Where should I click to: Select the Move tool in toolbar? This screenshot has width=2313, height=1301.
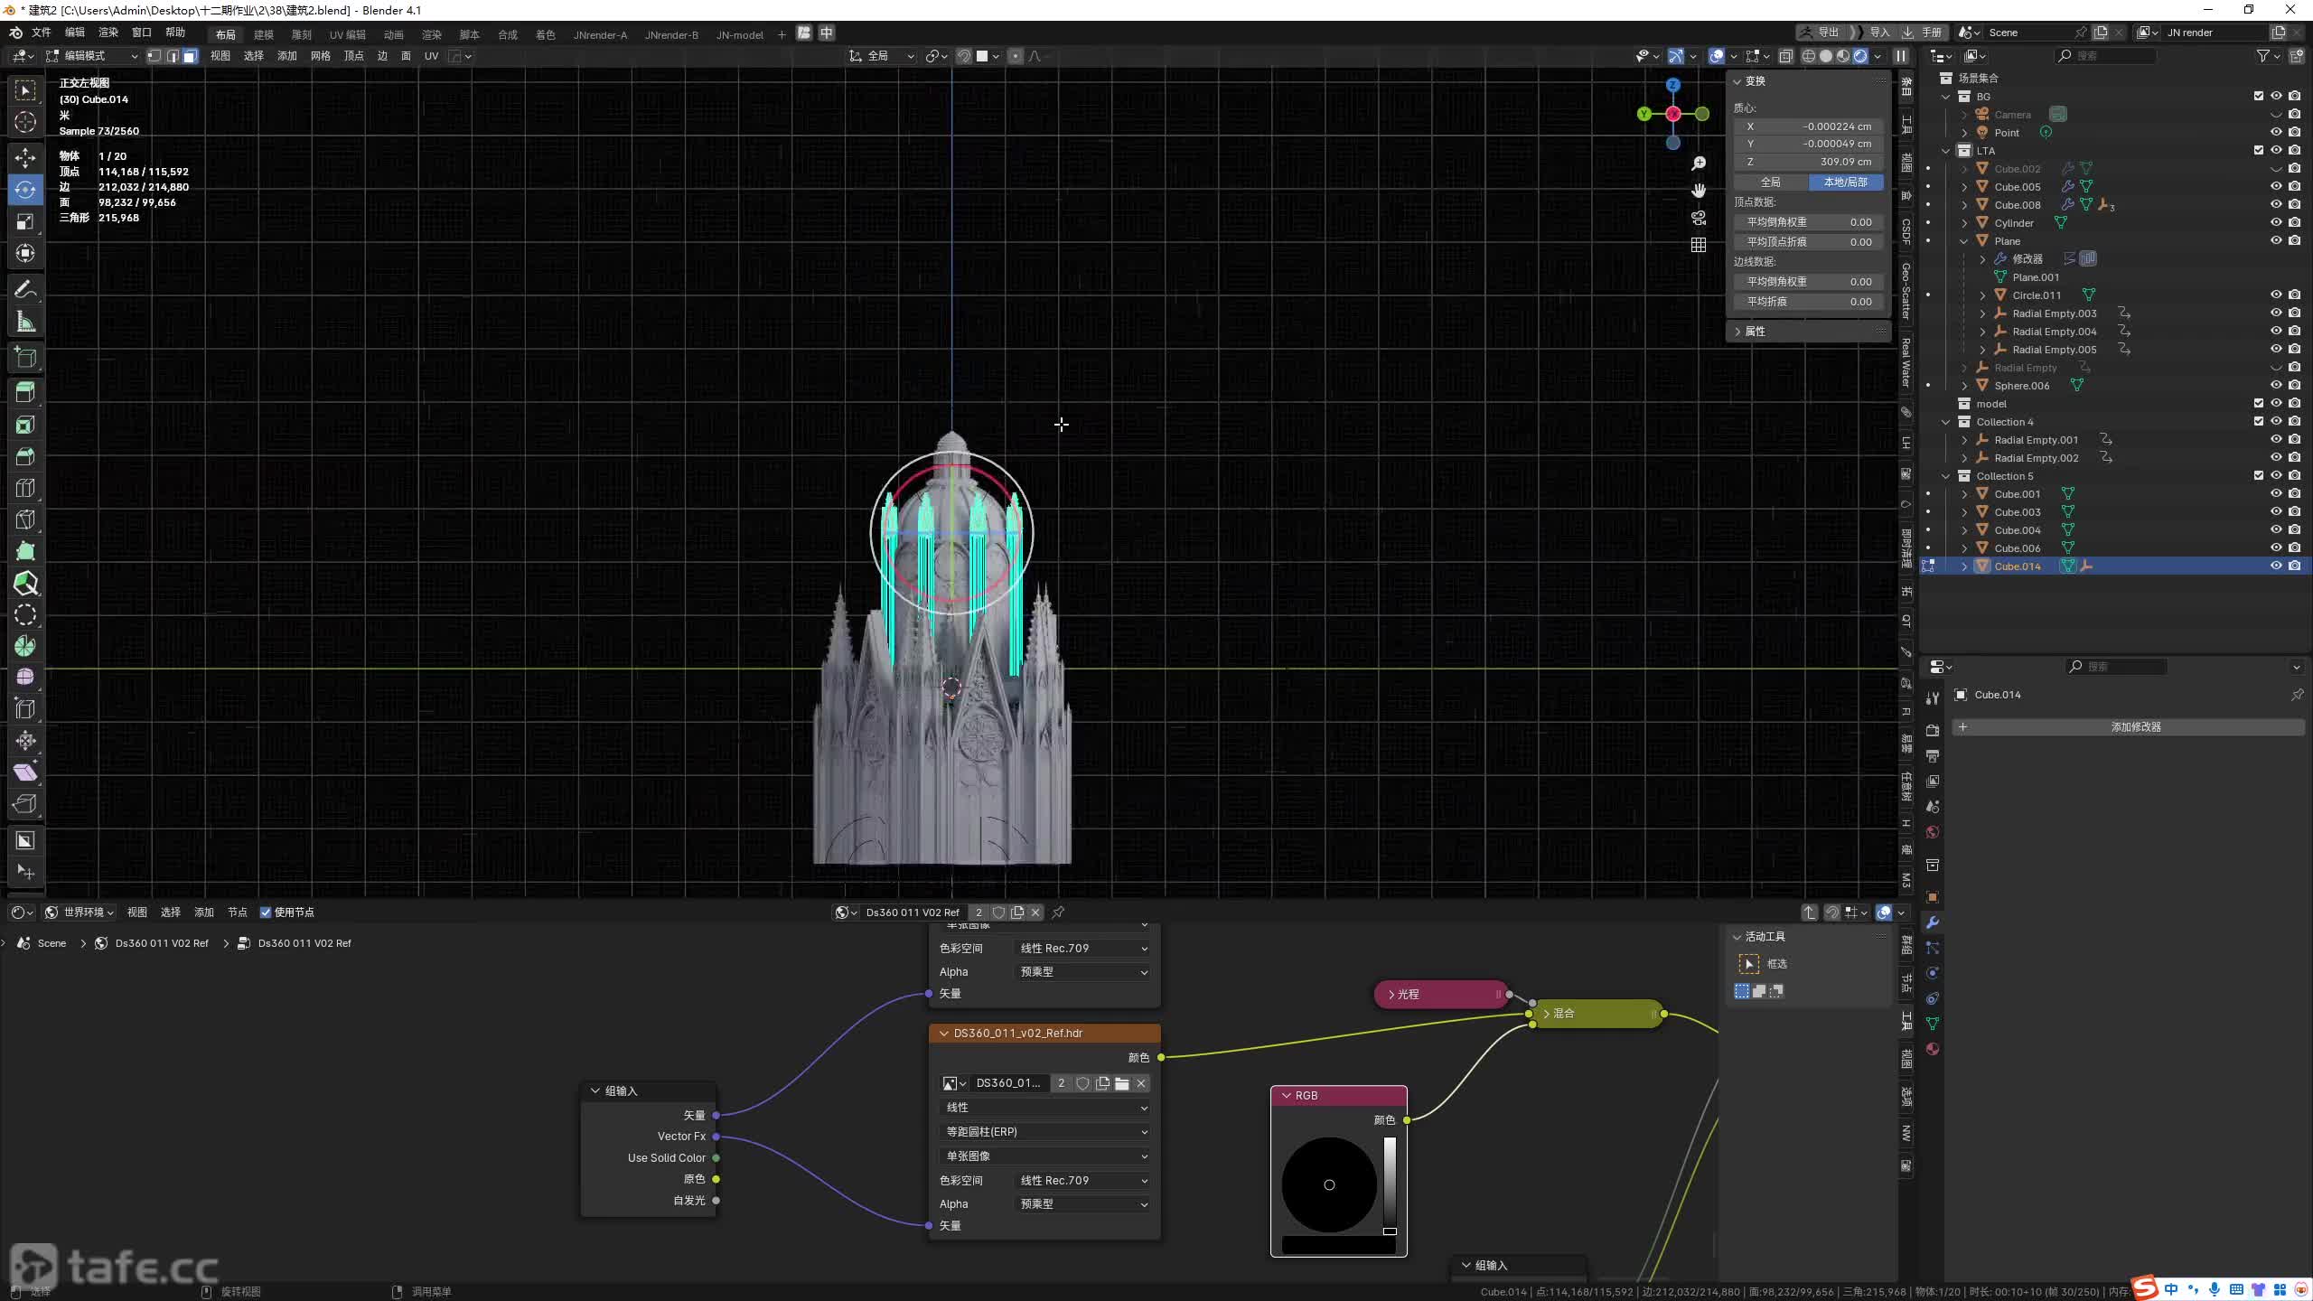[x=25, y=158]
